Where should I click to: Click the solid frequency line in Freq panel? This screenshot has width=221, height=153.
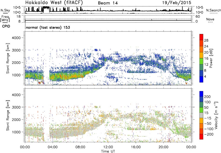pyautogui.click(x=108, y=20)
